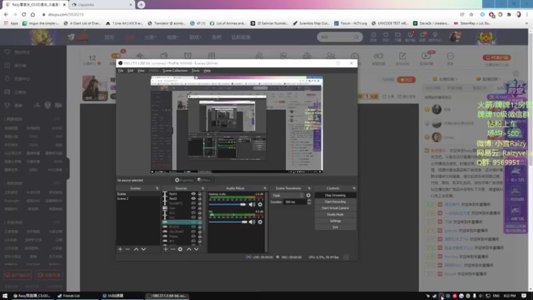The width and height of the screenshot is (533, 300).
Task: Pop out the Audio Mixer dock
Action: click(x=265, y=188)
